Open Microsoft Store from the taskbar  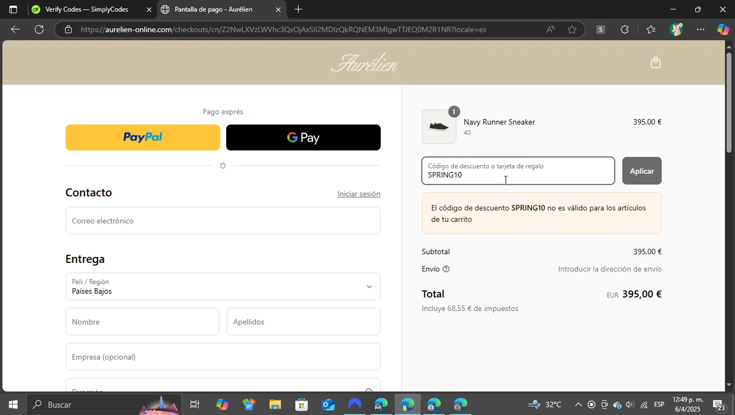[x=301, y=405]
